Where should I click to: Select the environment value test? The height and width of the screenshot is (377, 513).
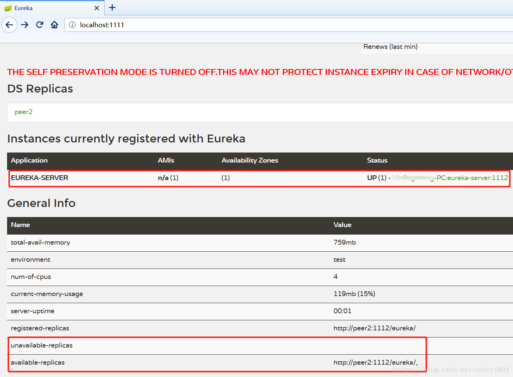(x=339, y=260)
